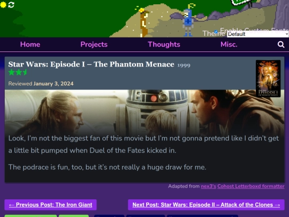Open the search magnifier icon
Viewport: 289px width, 217px height.
click(281, 44)
